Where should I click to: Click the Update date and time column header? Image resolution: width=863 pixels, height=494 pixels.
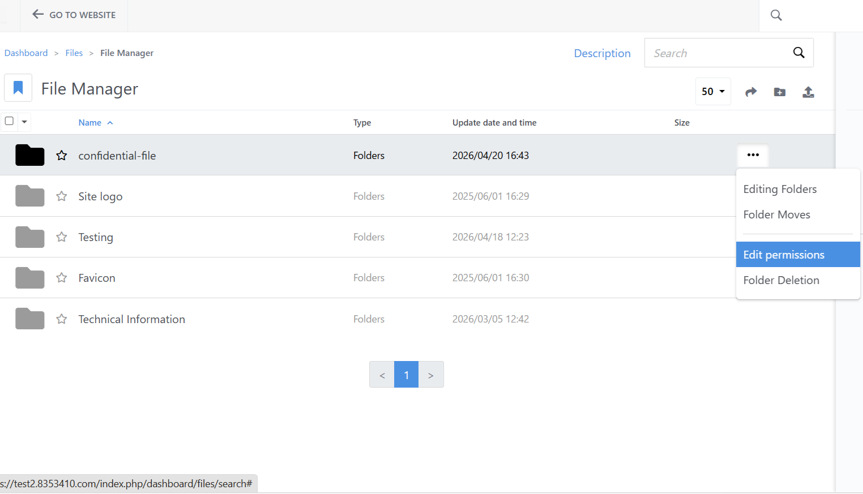pyautogui.click(x=494, y=123)
